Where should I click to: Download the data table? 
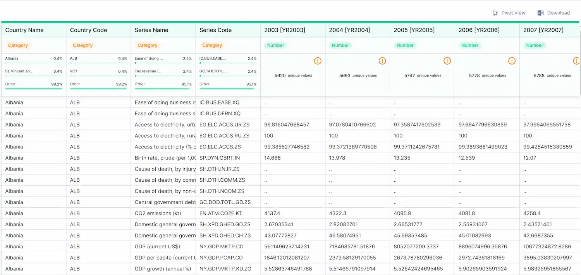coord(554,12)
